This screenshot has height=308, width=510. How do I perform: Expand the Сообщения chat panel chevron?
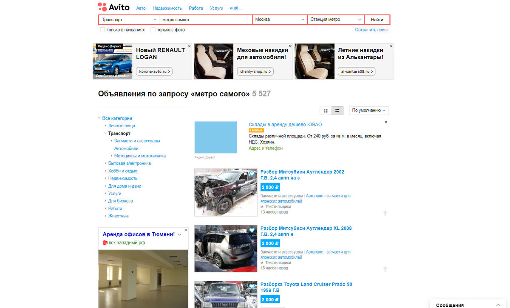[499, 305]
